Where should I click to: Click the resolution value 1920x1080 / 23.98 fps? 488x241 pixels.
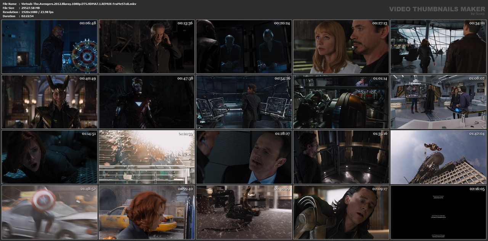point(37,12)
